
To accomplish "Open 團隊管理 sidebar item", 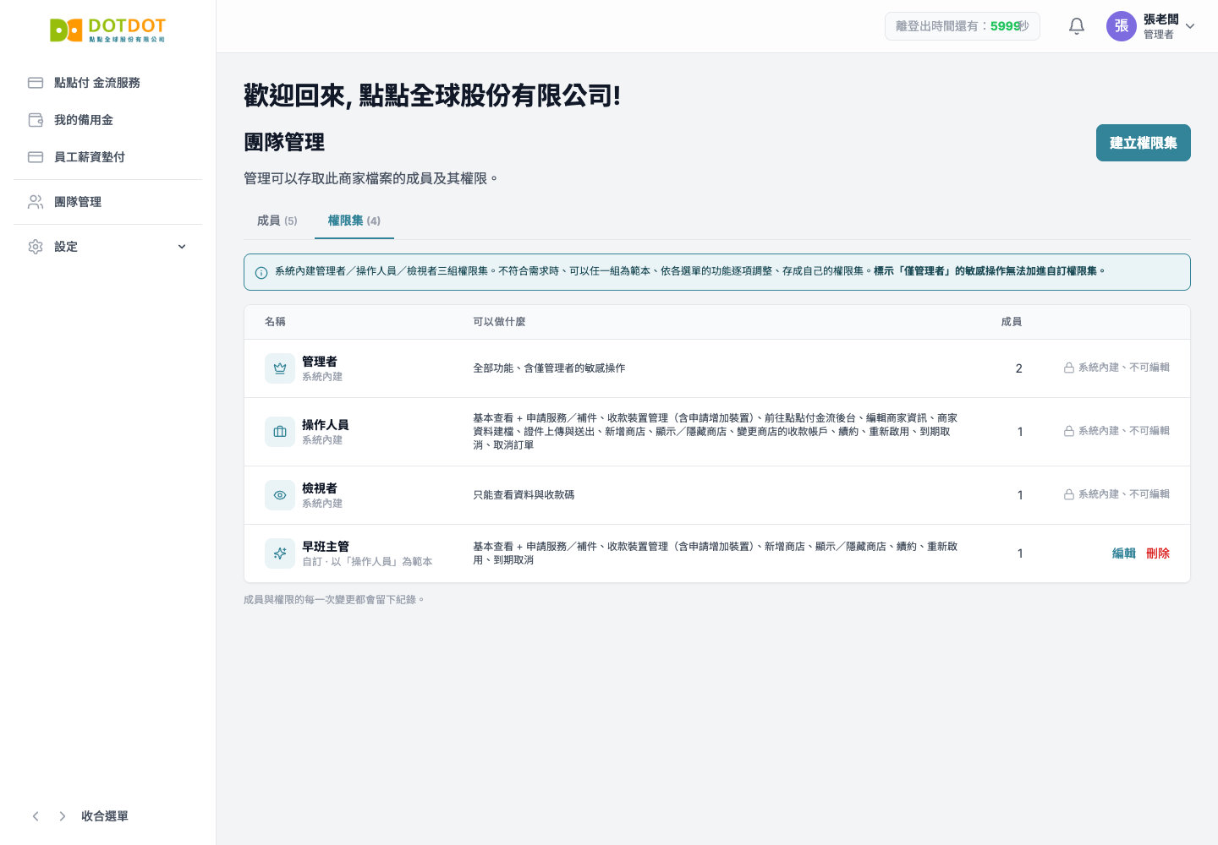I will click(x=107, y=202).
